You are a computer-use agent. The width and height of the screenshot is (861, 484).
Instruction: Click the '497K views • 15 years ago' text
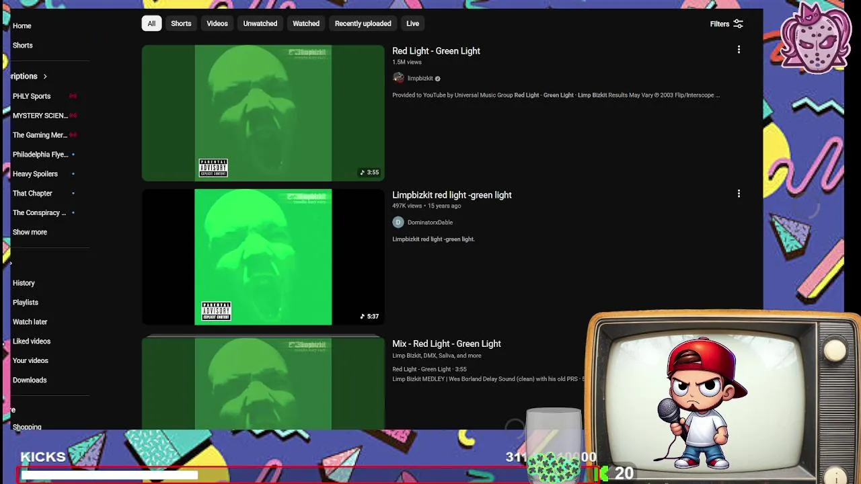click(x=426, y=206)
